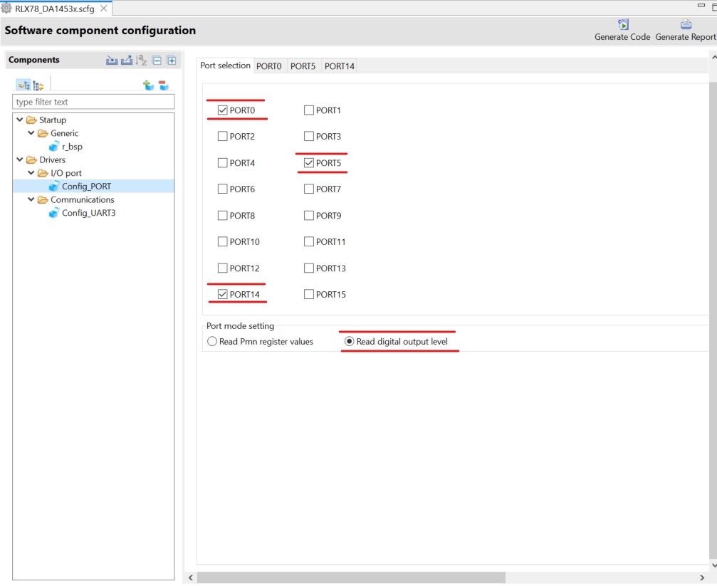The height and width of the screenshot is (586, 717).
Task: Click the Generate Report icon
Action: (x=686, y=23)
